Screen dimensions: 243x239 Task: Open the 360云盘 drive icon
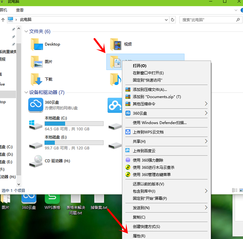[36, 105]
